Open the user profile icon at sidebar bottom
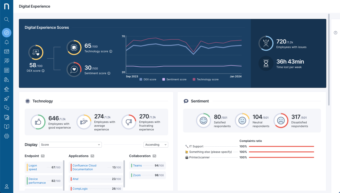This screenshot has width=340, height=193. (x=7, y=186)
